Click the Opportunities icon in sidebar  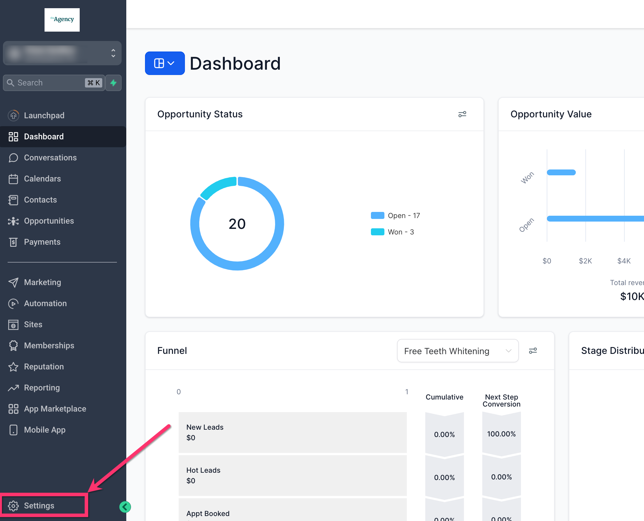(x=13, y=221)
